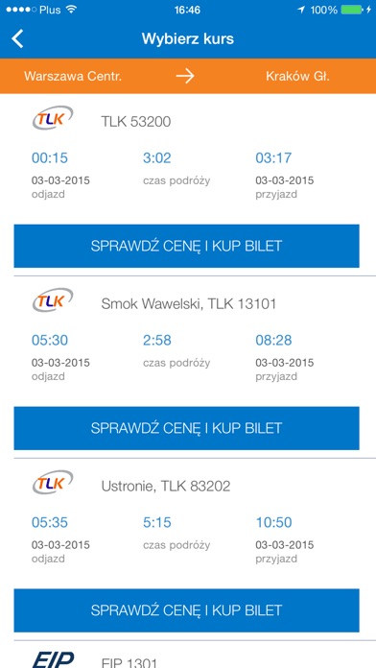Tap the TLK logo beside Smok Wawelski

[53, 300]
